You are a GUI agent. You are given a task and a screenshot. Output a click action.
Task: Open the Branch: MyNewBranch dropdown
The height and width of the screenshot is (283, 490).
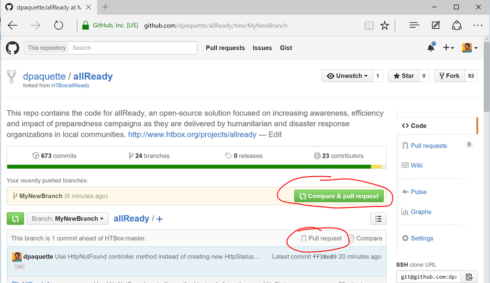tap(67, 218)
